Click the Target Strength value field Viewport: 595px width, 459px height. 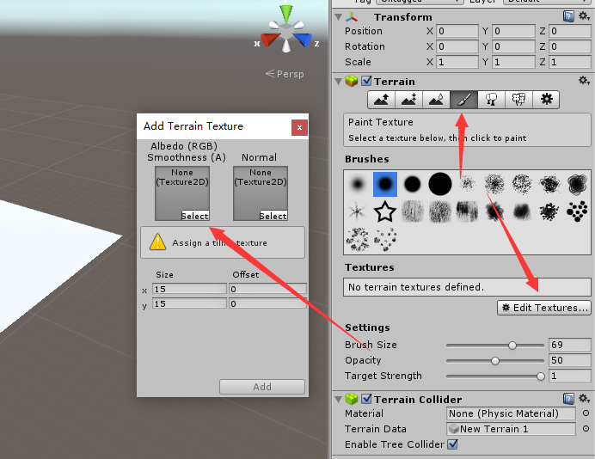coord(569,376)
